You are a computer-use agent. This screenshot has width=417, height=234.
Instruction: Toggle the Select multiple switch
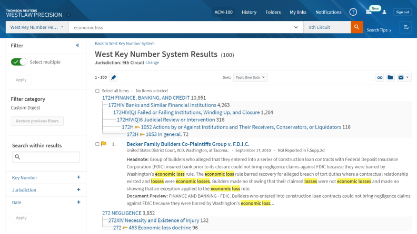19,62
